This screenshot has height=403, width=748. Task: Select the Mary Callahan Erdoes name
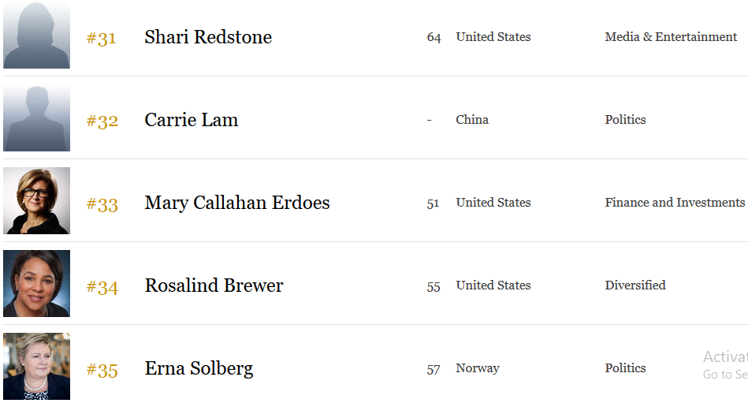click(x=237, y=203)
